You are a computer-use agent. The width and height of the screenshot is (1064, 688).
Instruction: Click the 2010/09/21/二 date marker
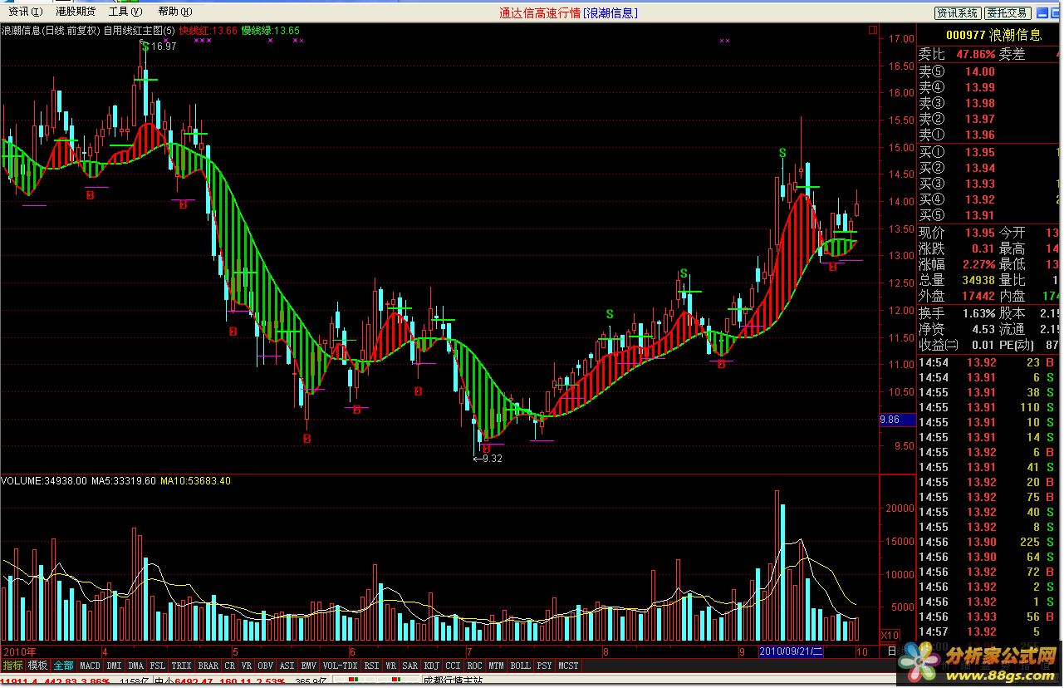tap(790, 651)
